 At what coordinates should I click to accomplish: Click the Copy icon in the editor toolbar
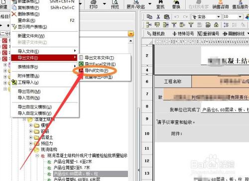149,16
